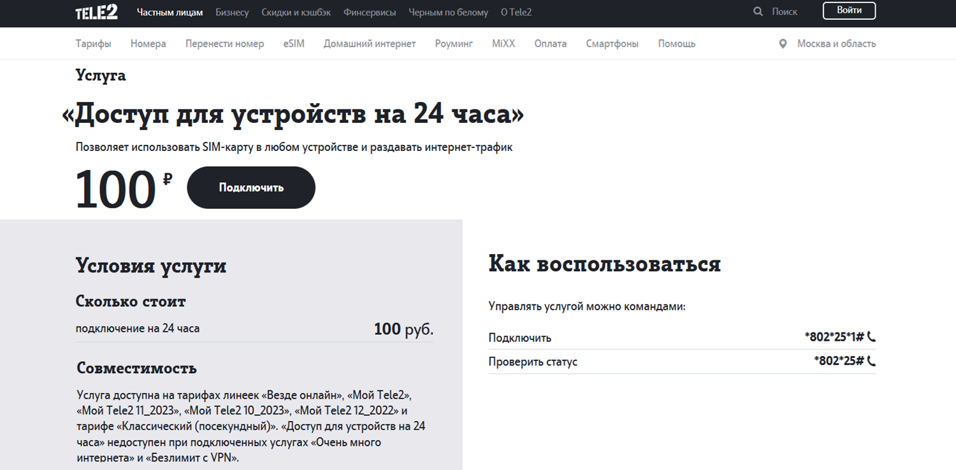Viewport: 956px width, 470px height.
Task: Open the Помощь page
Action: 677,44
